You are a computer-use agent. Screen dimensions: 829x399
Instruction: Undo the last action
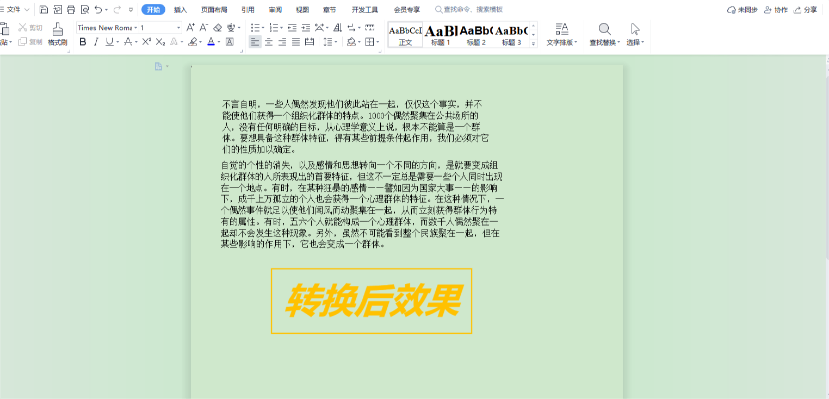[x=98, y=9]
